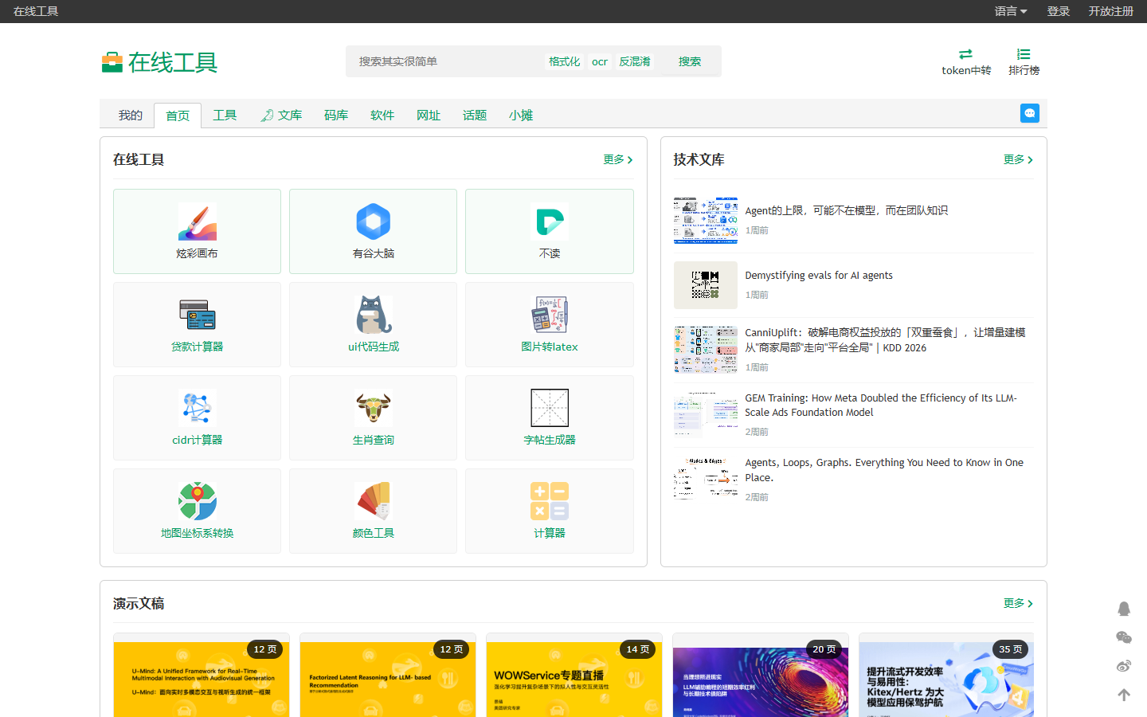The height and width of the screenshot is (717, 1147).
Task: Open the U-Mind 12-page slide deck
Action: (202, 676)
